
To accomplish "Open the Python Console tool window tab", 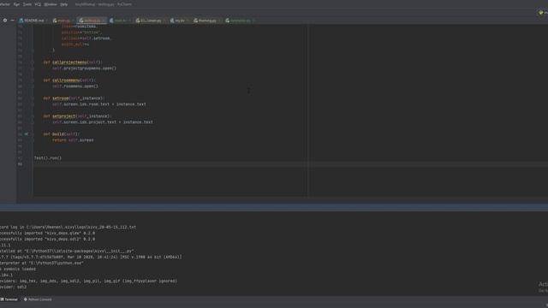I will [38, 299].
